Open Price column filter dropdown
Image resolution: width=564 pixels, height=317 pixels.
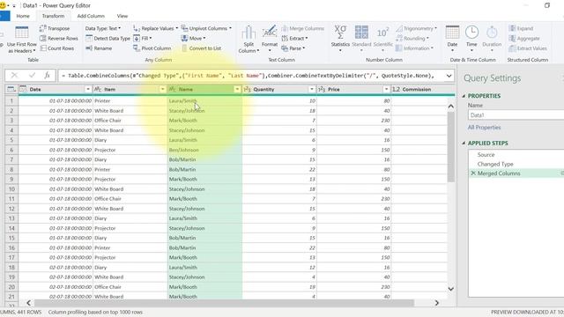[x=386, y=89]
